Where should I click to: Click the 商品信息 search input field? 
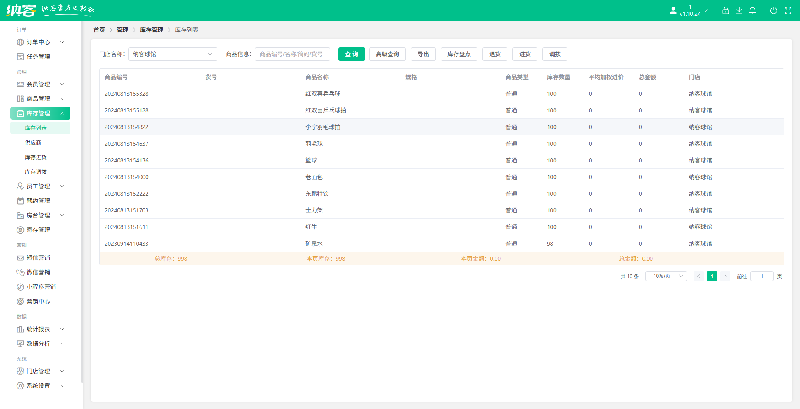point(292,54)
